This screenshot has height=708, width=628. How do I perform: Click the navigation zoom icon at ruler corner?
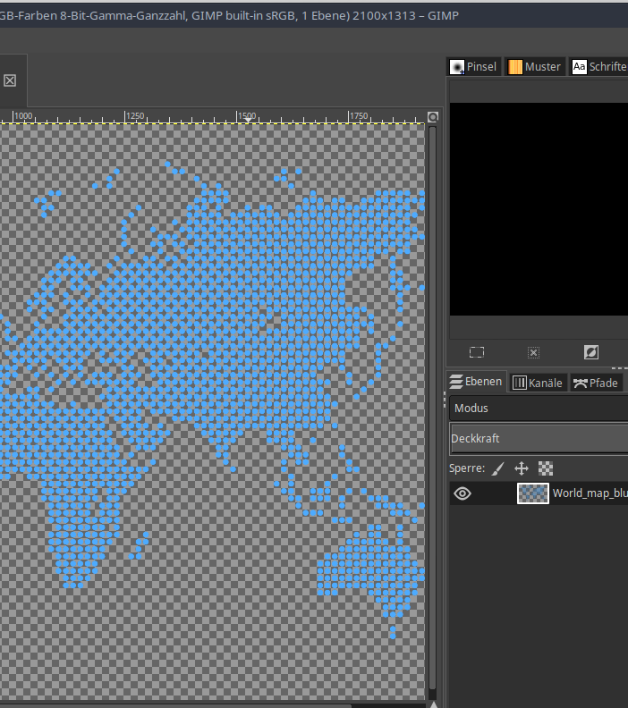point(433,117)
